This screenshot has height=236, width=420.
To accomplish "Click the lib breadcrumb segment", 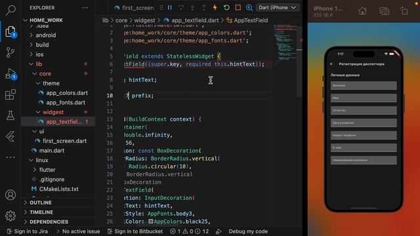I will pyautogui.click(x=105, y=20).
